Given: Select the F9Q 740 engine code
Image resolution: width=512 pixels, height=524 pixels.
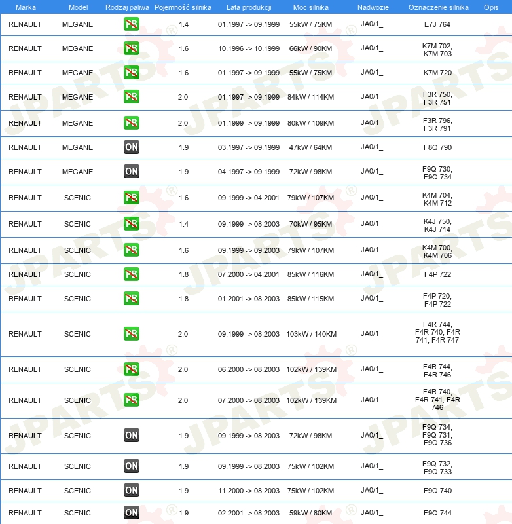Looking at the screenshot, I should tap(437, 491).
